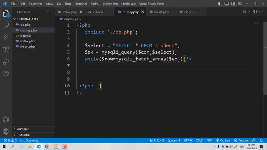Open the run button dropdown arrow
This screenshot has height=150, width=267.
click(x=249, y=12)
